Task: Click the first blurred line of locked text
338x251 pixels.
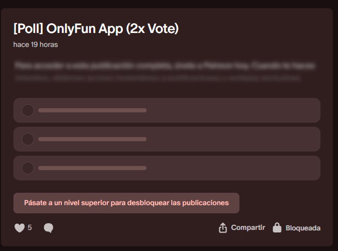Action: (165, 66)
